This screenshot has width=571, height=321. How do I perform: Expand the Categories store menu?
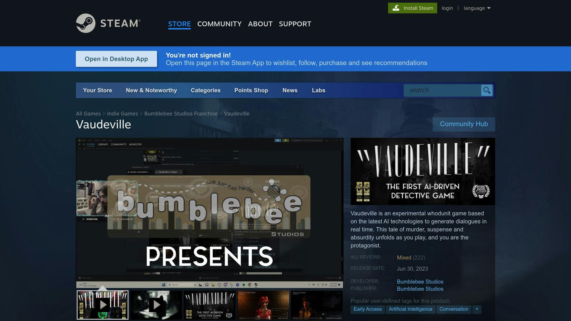[x=205, y=90]
